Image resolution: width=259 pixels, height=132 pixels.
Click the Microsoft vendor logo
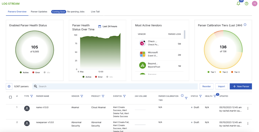pyautogui.click(x=142, y=54)
